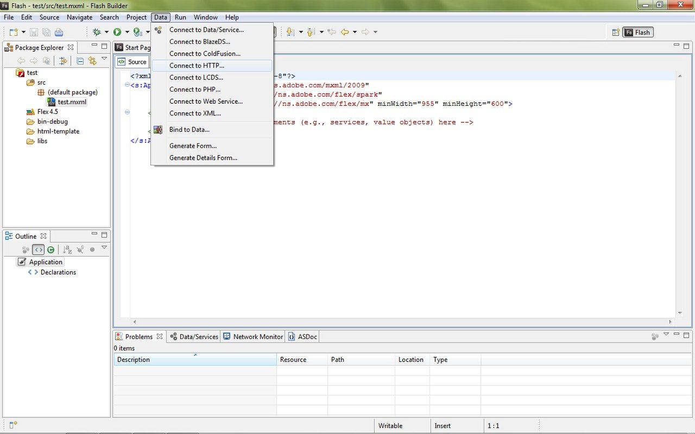Sort Problems by Description column header
Screen dimensions: 695x434
(x=195, y=360)
